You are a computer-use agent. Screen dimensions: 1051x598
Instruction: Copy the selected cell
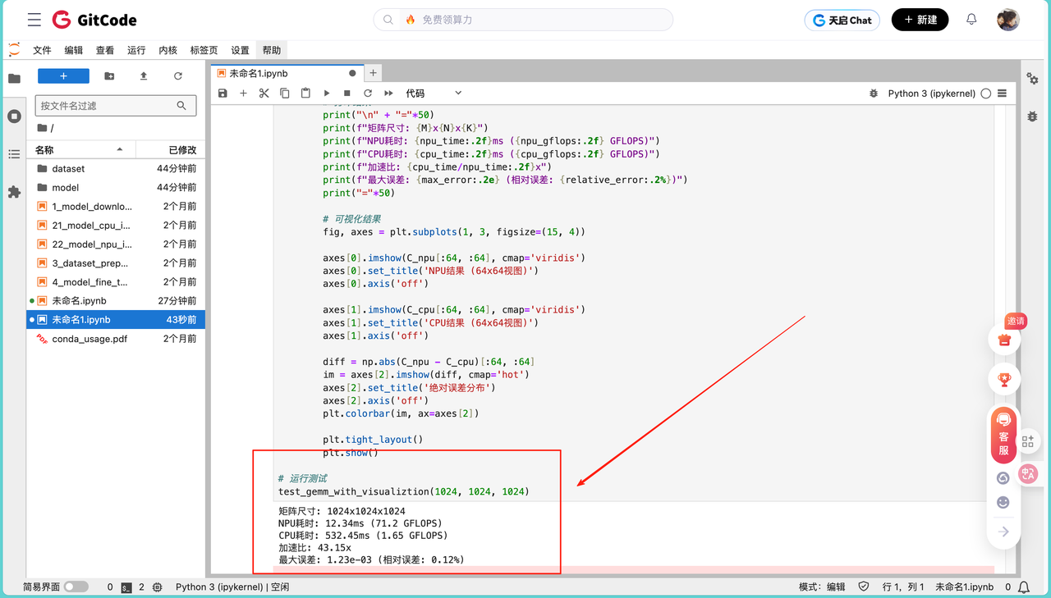(285, 94)
